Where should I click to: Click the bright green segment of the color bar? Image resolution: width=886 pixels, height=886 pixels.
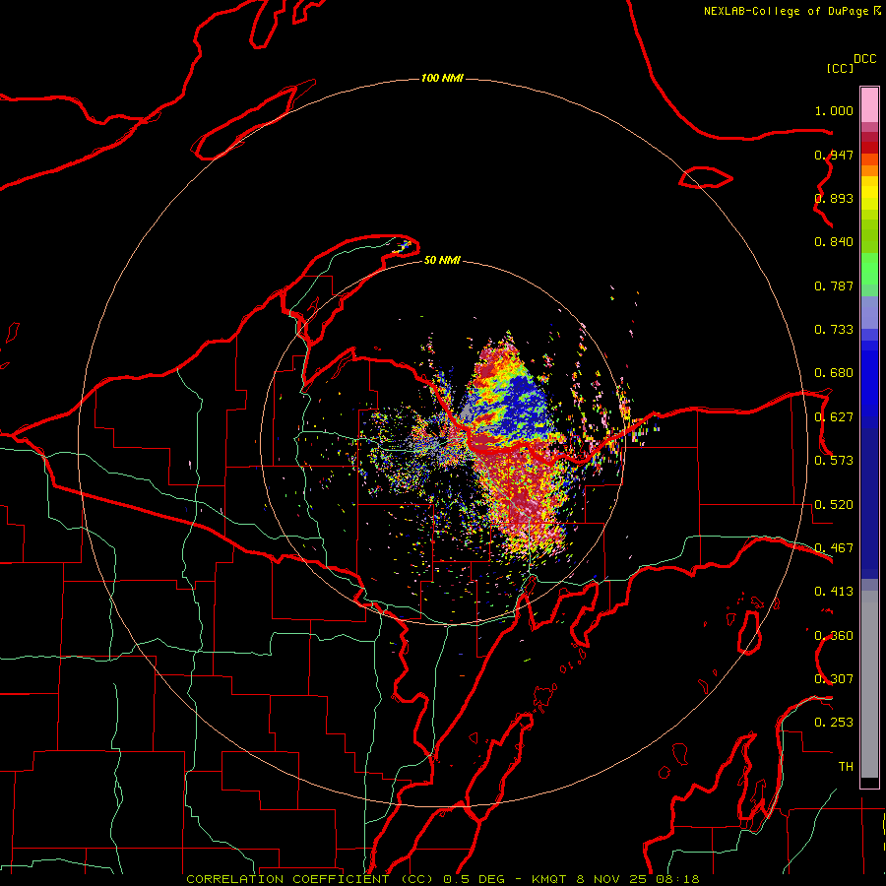click(869, 269)
